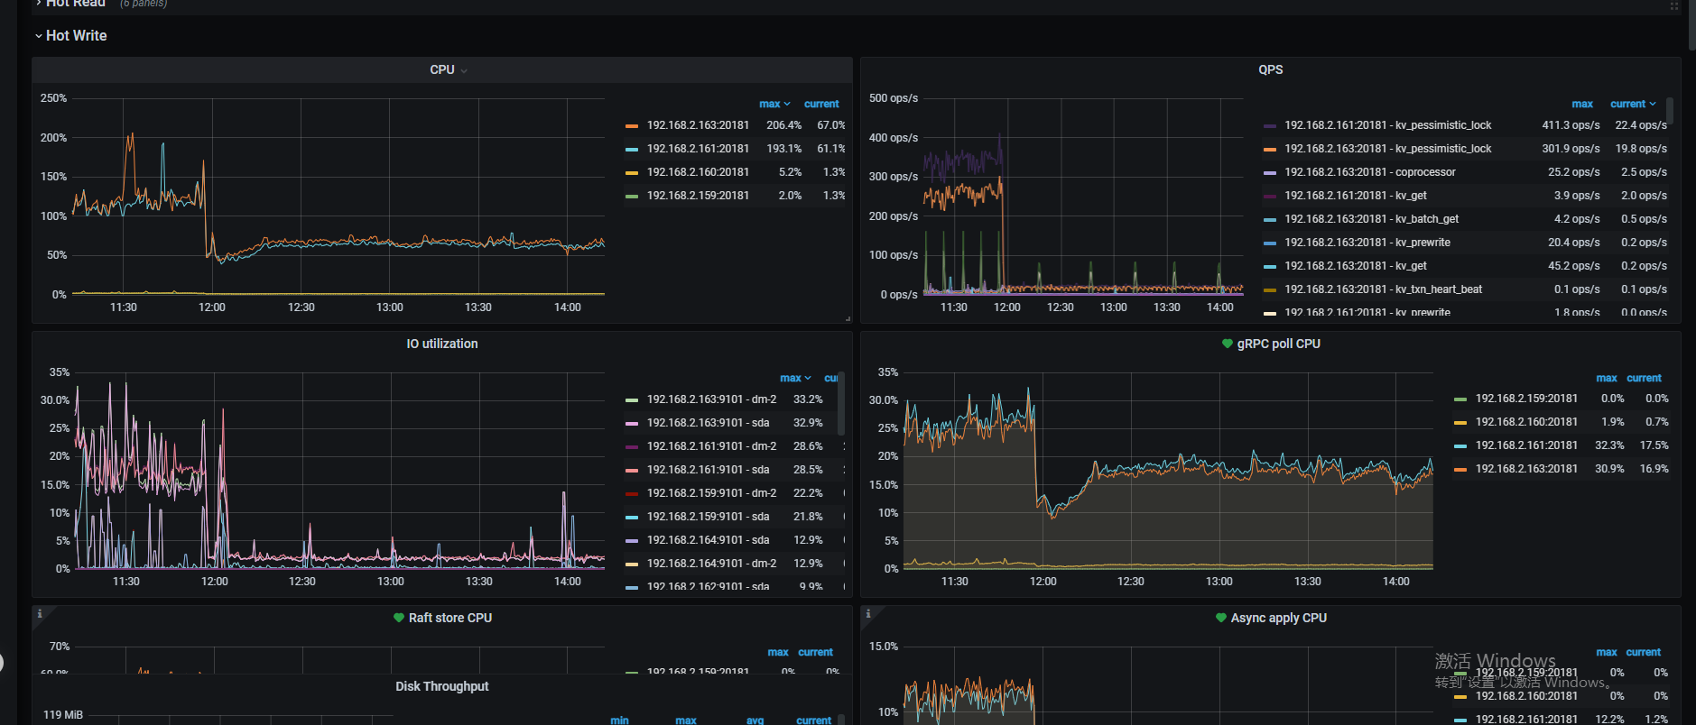Click the info icon on Raft store CPU panel
1696x725 pixels.
coord(40,614)
